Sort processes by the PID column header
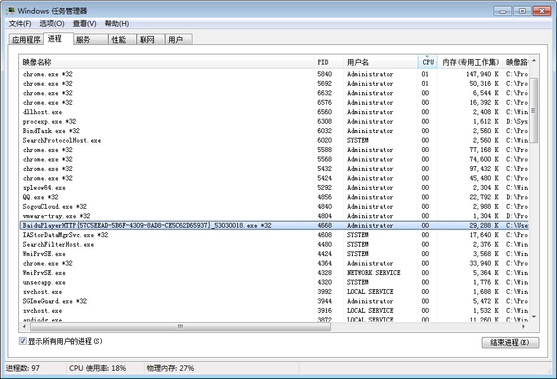This screenshot has width=557, height=379. point(329,62)
